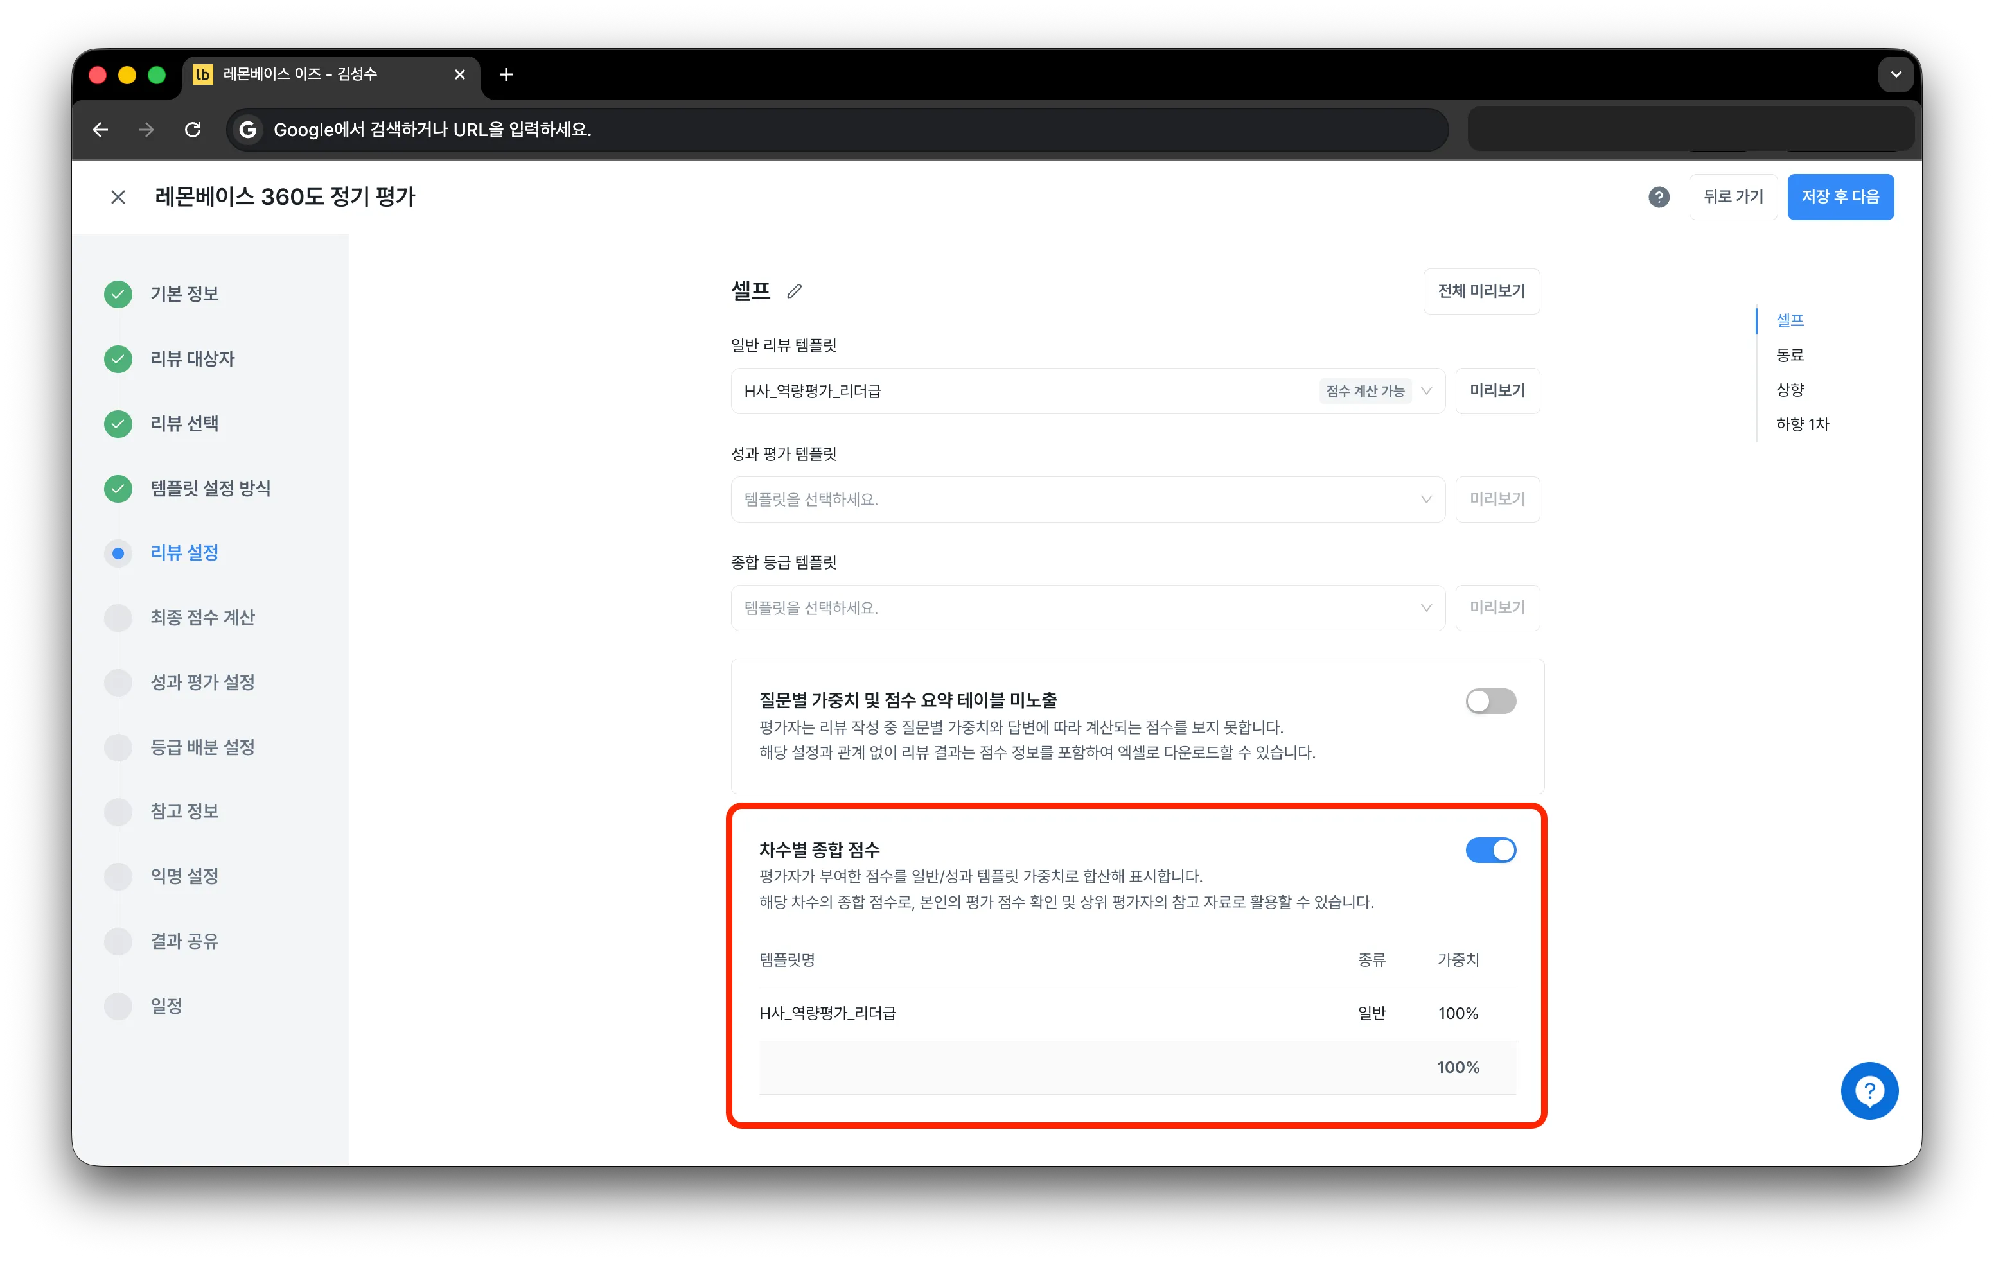
Task: Go to 최종 점수 계산 step
Action: pos(202,617)
